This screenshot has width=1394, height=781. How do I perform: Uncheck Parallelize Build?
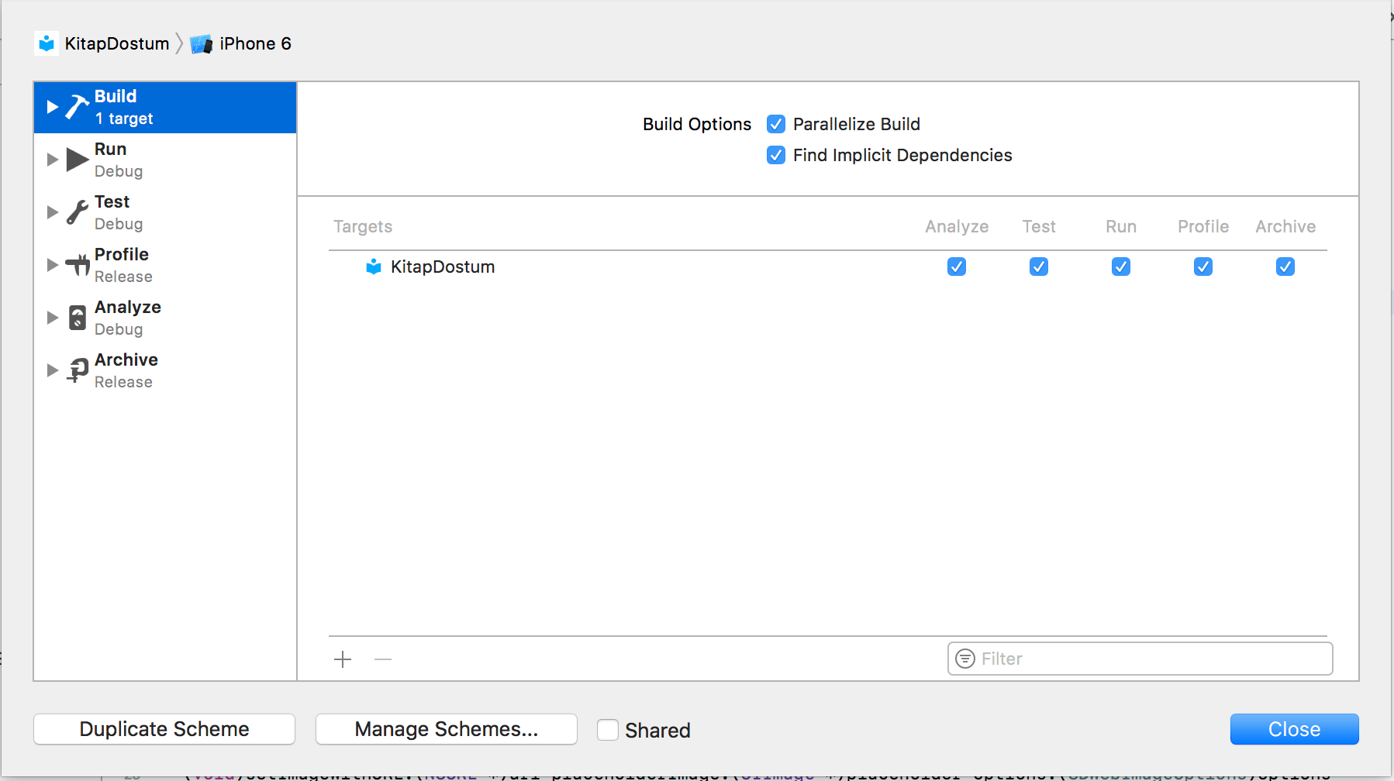point(776,124)
